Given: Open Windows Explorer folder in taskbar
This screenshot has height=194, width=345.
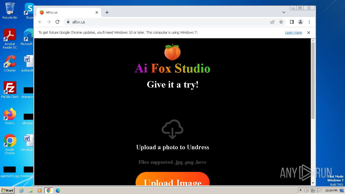Looking at the screenshot, I should click(x=30, y=190).
